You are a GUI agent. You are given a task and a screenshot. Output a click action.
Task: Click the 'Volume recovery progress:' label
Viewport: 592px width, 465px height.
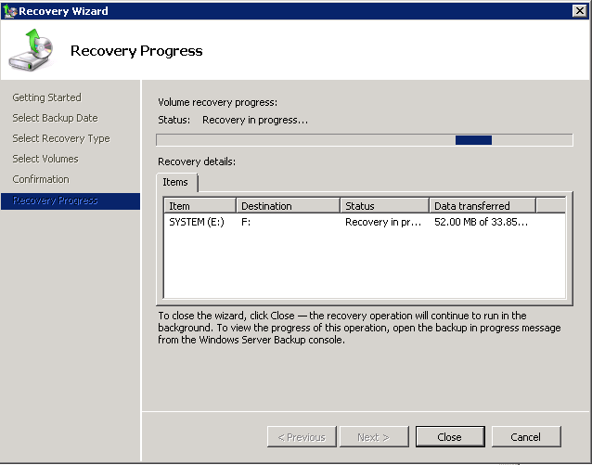(x=217, y=102)
